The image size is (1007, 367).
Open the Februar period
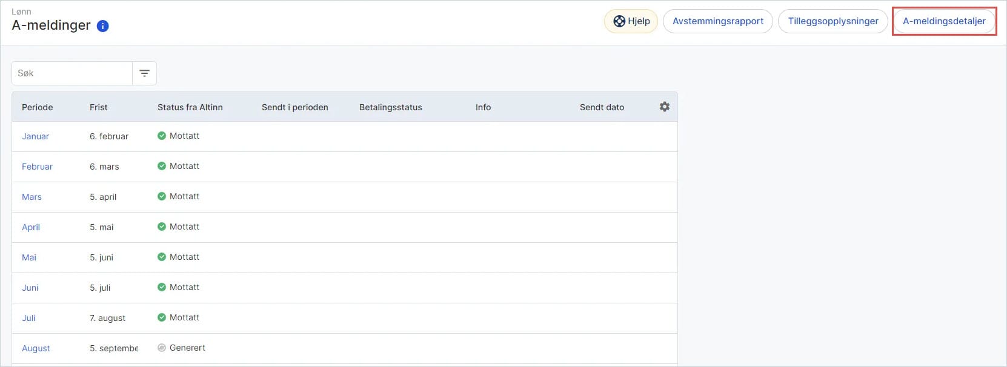tap(38, 167)
